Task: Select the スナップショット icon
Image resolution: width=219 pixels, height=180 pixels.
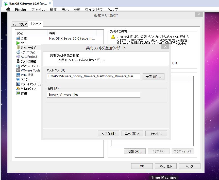Action: pos(18,52)
